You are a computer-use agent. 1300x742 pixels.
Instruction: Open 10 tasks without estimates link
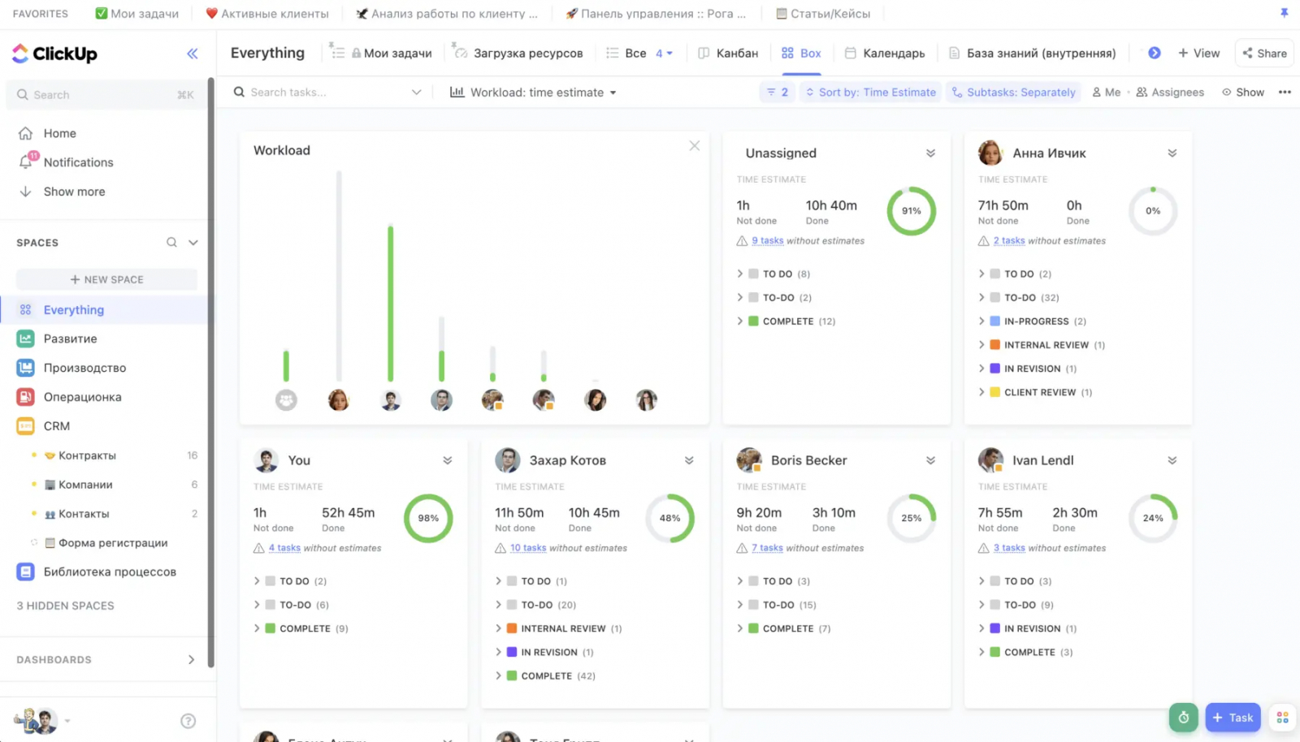528,548
